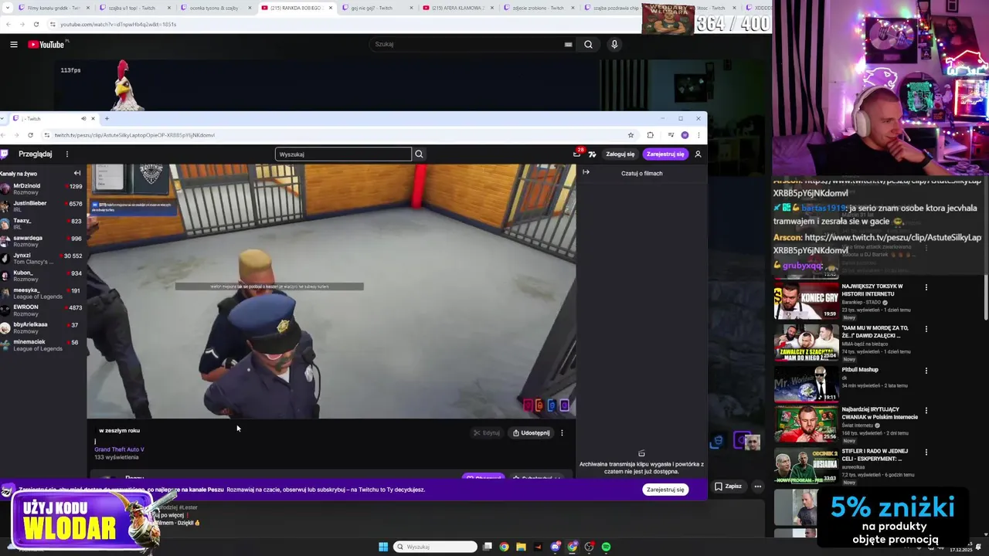Click the Zaloguj się button
The width and height of the screenshot is (989, 556).
[x=620, y=154]
